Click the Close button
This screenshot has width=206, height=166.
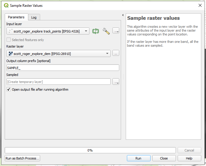[164, 158]
